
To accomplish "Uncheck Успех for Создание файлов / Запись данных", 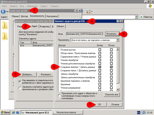I will [x=100, y=67].
